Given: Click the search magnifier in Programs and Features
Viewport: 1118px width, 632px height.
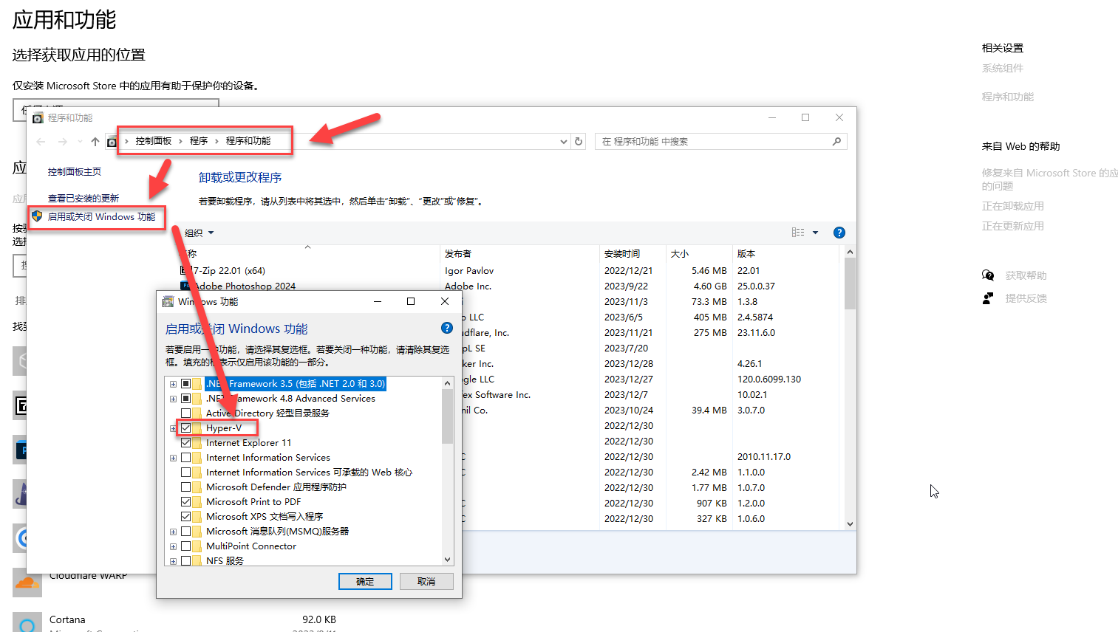Looking at the screenshot, I should click(x=836, y=142).
